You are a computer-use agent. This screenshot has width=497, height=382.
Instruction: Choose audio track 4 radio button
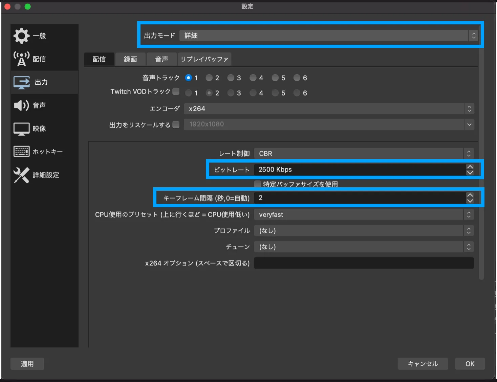[x=253, y=78]
